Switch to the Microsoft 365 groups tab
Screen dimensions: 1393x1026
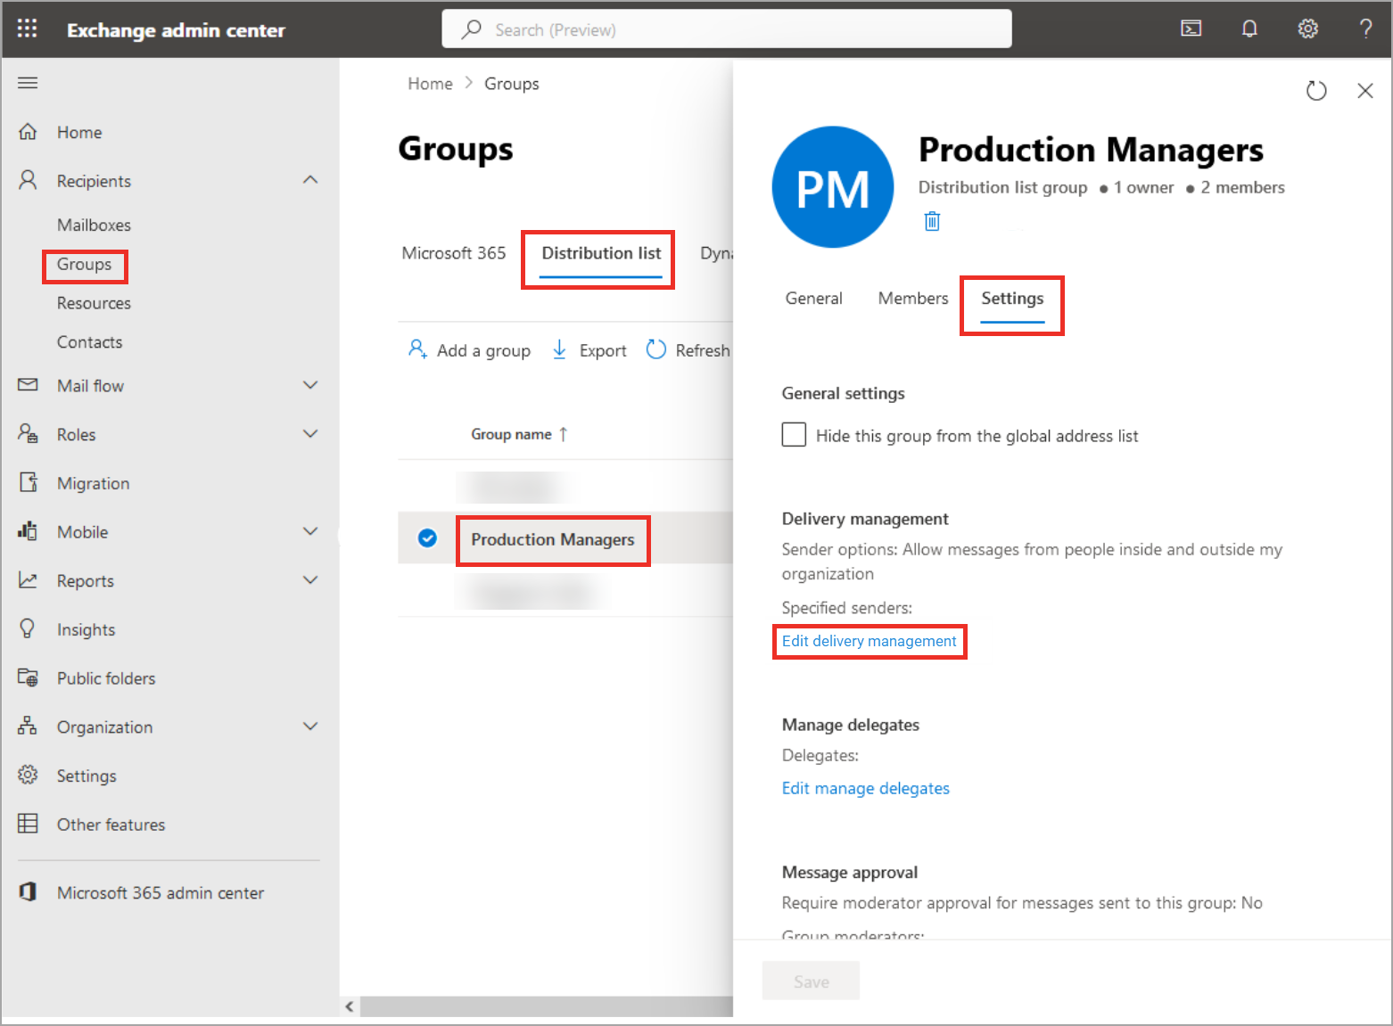[x=453, y=253]
